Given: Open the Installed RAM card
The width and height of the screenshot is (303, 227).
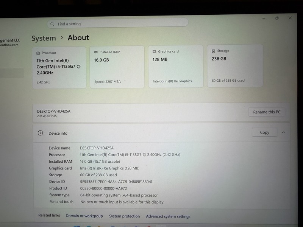Looking at the screenshot, I should 117,67.
